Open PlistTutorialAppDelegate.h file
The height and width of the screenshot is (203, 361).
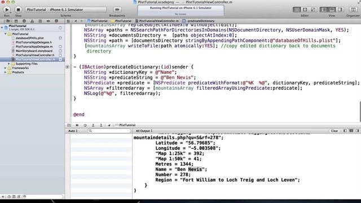click(x=34, y=42)
